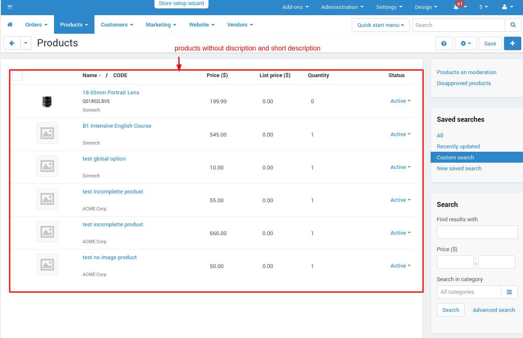Open the Marketing menu
The height and width of the screenshot is (338, 523).
coord(161,25)
